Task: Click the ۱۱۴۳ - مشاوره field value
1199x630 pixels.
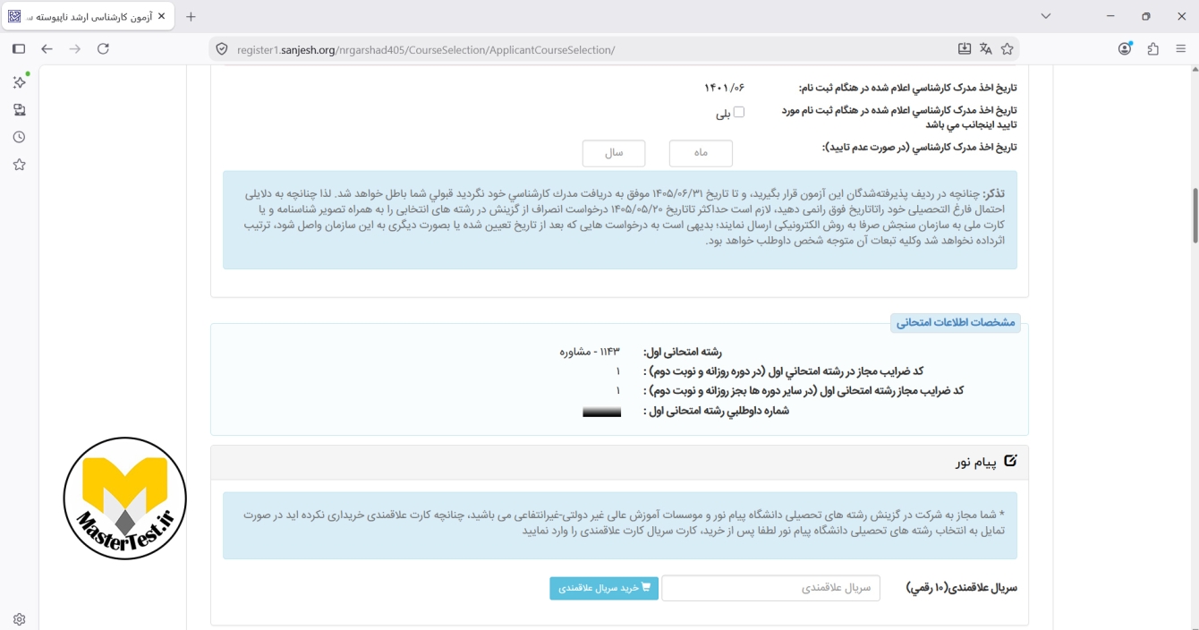Action: (x=591, y=352)
